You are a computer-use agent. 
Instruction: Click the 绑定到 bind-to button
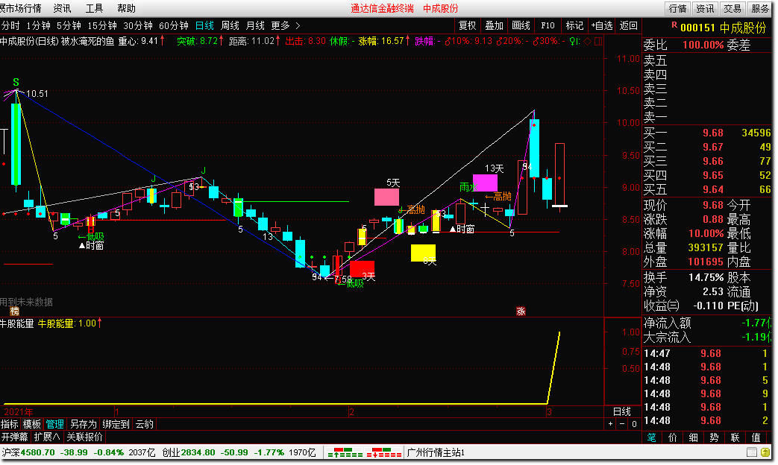point(116,424)
